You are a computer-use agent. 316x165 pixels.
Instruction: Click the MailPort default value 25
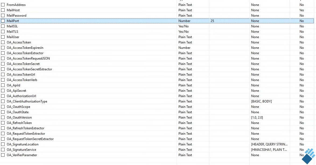[212, 21]
